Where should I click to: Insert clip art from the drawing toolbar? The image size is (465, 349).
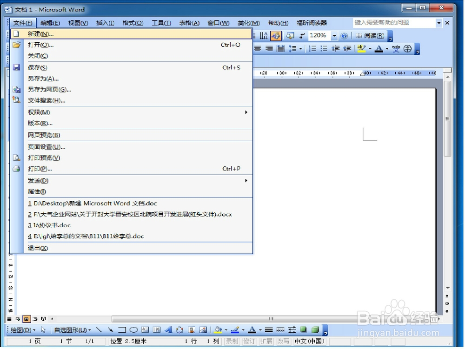pyautogui.click(x=192, y=330)
